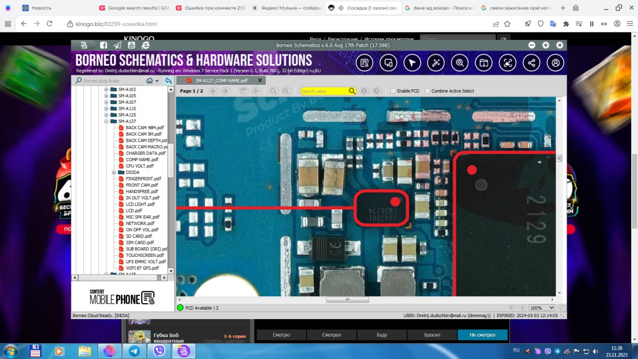The image size is (638, 359).
Task: Go to next page arrow in PDF toolbar
Action: tap(225, 91)
